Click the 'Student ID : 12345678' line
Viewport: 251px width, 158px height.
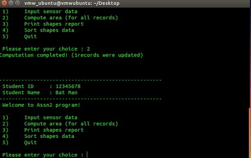[x=41, y=86]
